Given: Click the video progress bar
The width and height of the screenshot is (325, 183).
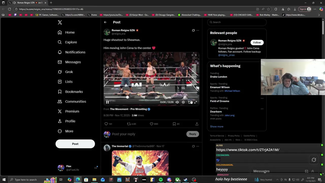Looking at the screenshot, I should tap(151, 97).
